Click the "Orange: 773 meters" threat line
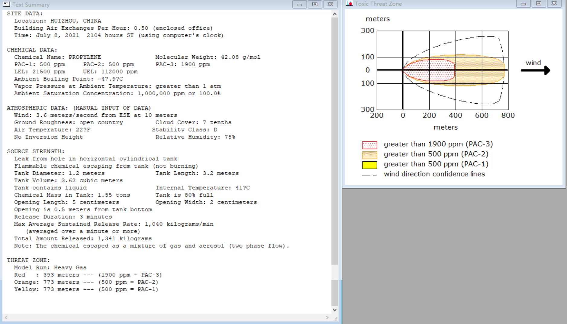This screenshot has width=567, height=324. pos(86,282)
